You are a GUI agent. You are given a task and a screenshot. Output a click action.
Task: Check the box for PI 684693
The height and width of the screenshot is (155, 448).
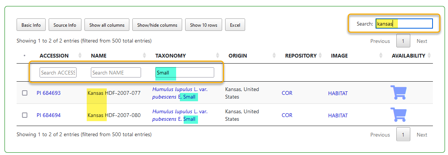[x=25, y=93]
